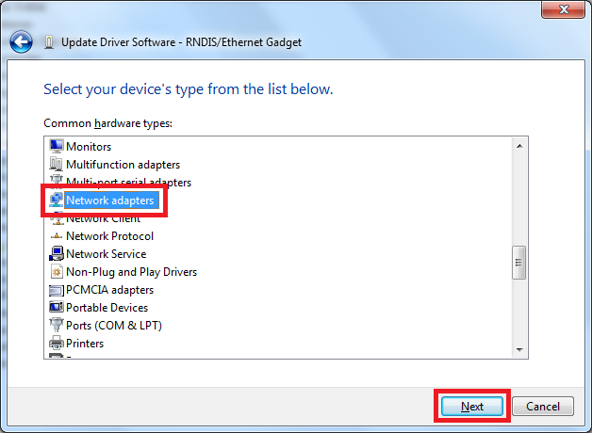Click the Printers icon in list
The width and height of the screenshot is (592, 433).
point(56,344)
